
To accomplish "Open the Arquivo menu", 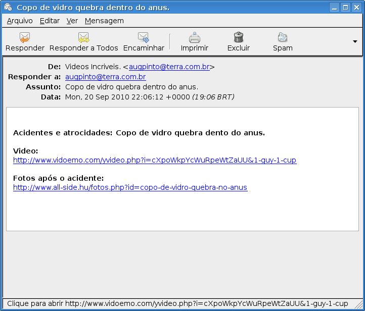I will 20,21.
